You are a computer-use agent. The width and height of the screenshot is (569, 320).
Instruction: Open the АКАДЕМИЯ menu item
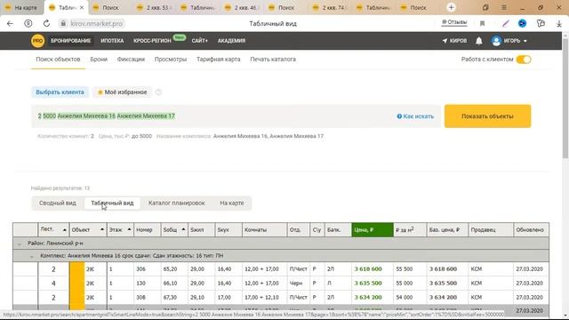[231, 41]
